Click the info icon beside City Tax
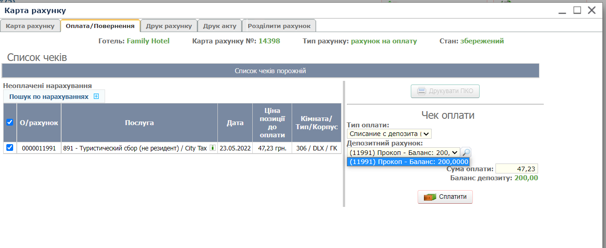 click(x=212, y=148)
